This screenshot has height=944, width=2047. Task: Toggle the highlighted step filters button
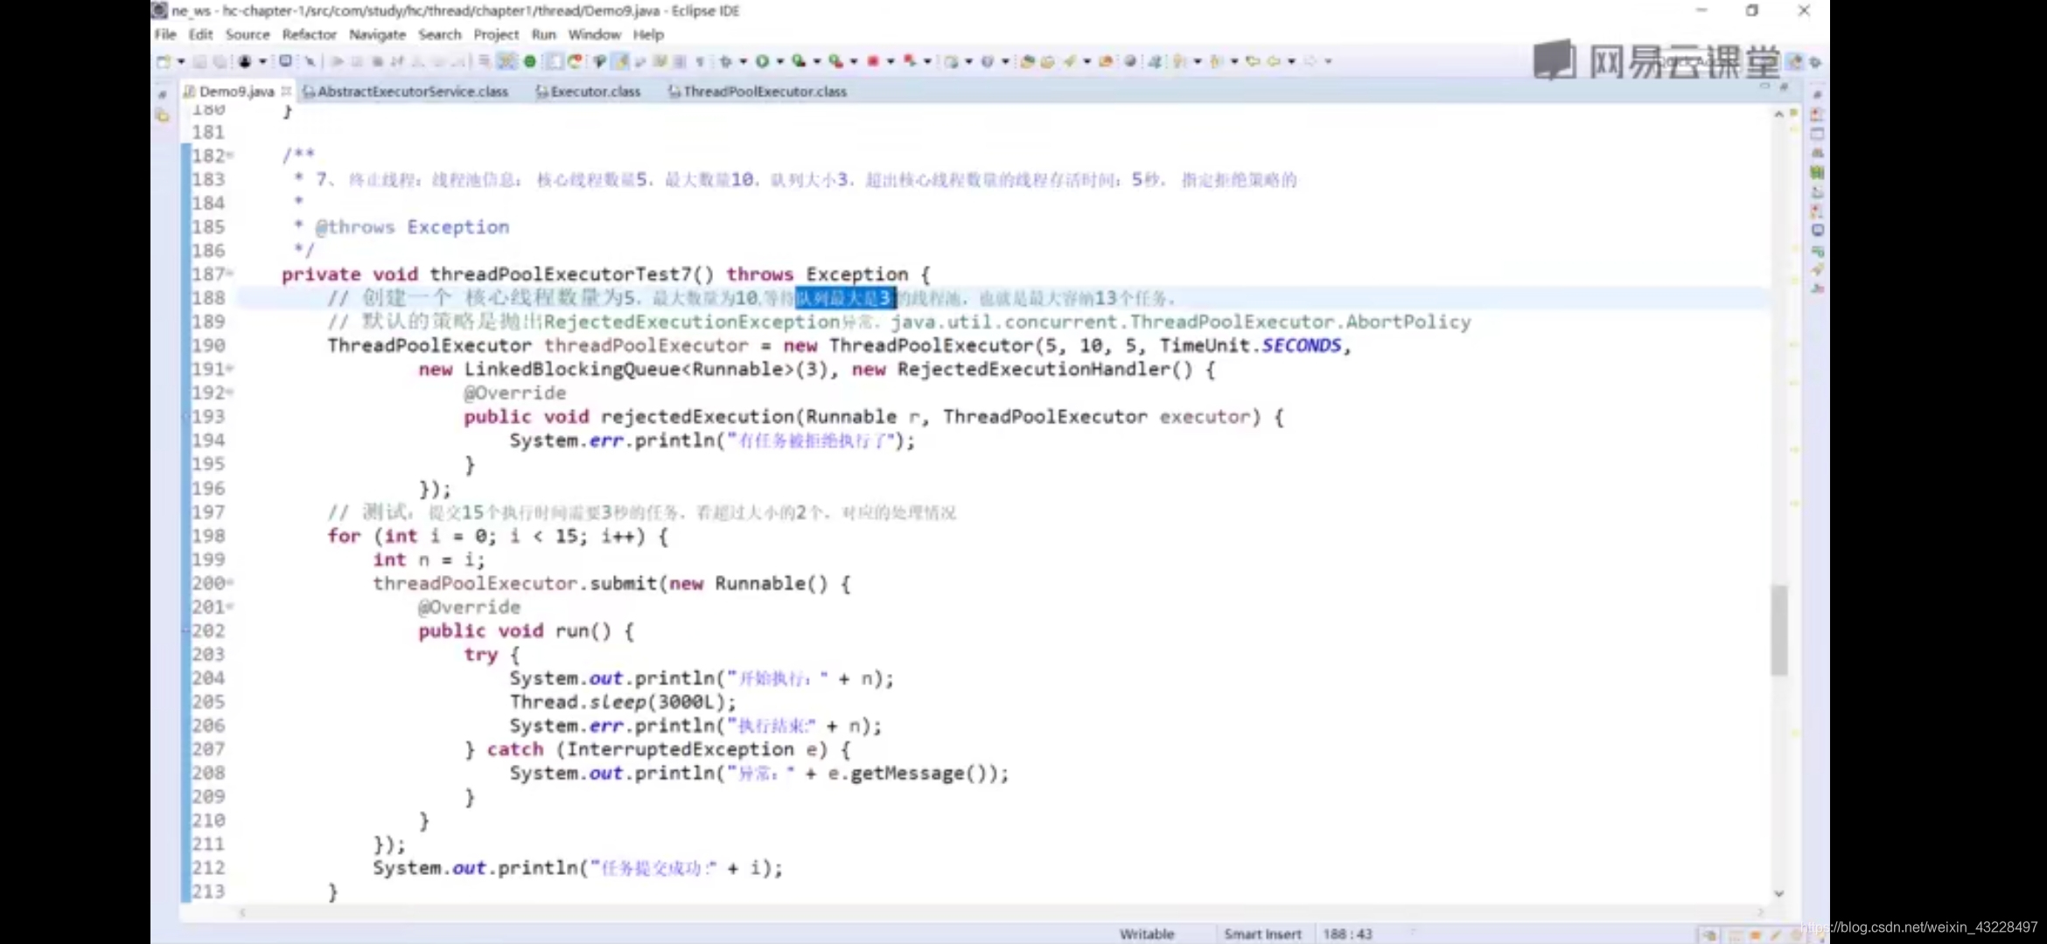507,61
